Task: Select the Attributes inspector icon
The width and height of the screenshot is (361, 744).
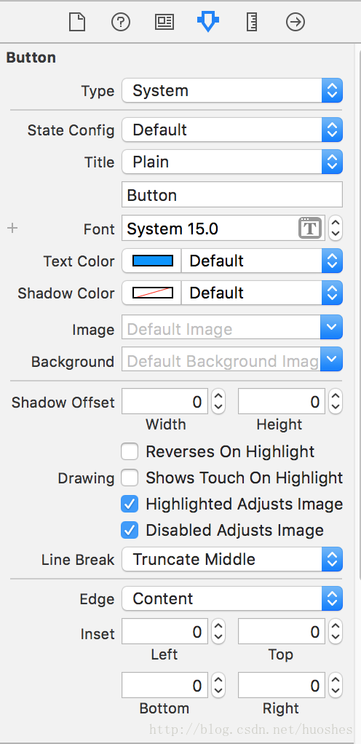Action: [207, 22]
